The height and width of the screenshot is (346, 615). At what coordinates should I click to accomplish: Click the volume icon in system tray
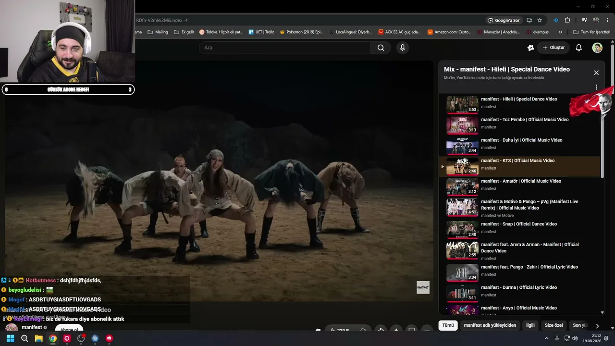(575, 338)
